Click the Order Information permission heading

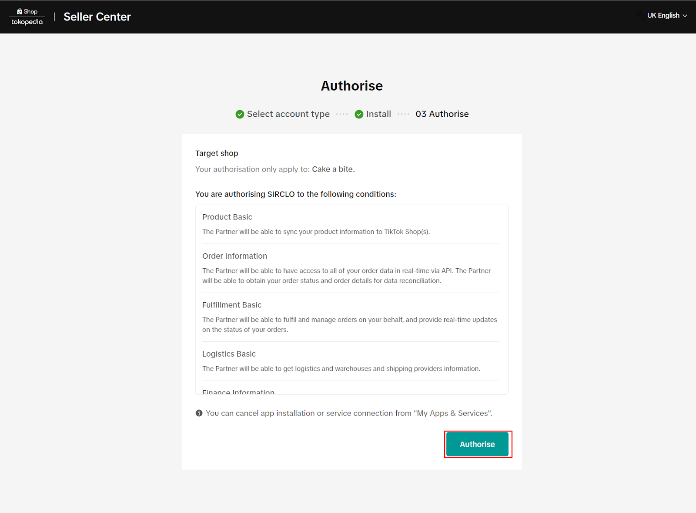pyautogui.click(x=234, y=256)
